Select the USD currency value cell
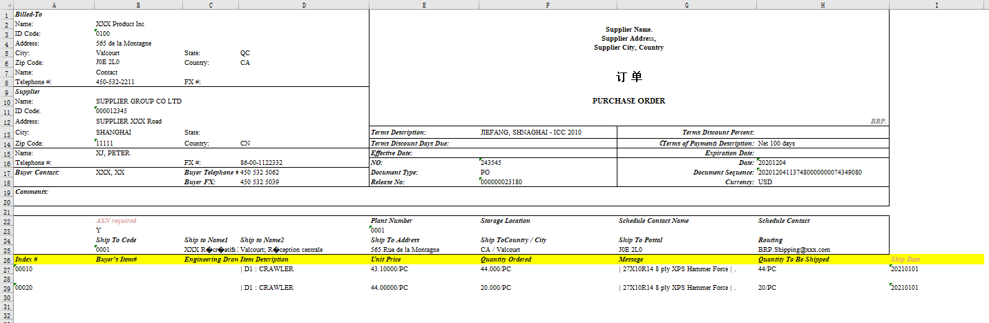Viewport: 989px width, 323px height. coord(765,182)
